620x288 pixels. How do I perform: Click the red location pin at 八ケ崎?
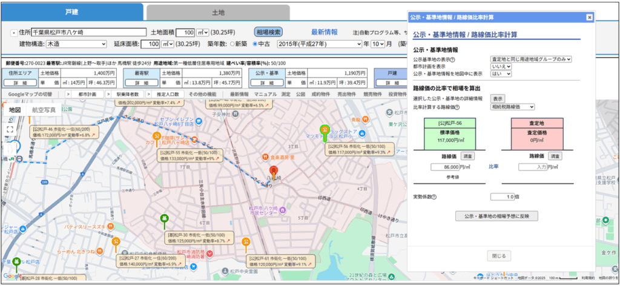click(273, 172)
